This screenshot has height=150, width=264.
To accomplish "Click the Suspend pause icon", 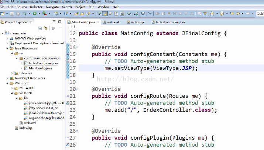I will pyautogui.click(x=163, y=13).
